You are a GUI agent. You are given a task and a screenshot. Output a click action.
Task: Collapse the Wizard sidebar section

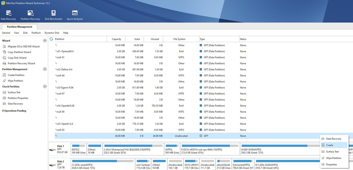45,41
